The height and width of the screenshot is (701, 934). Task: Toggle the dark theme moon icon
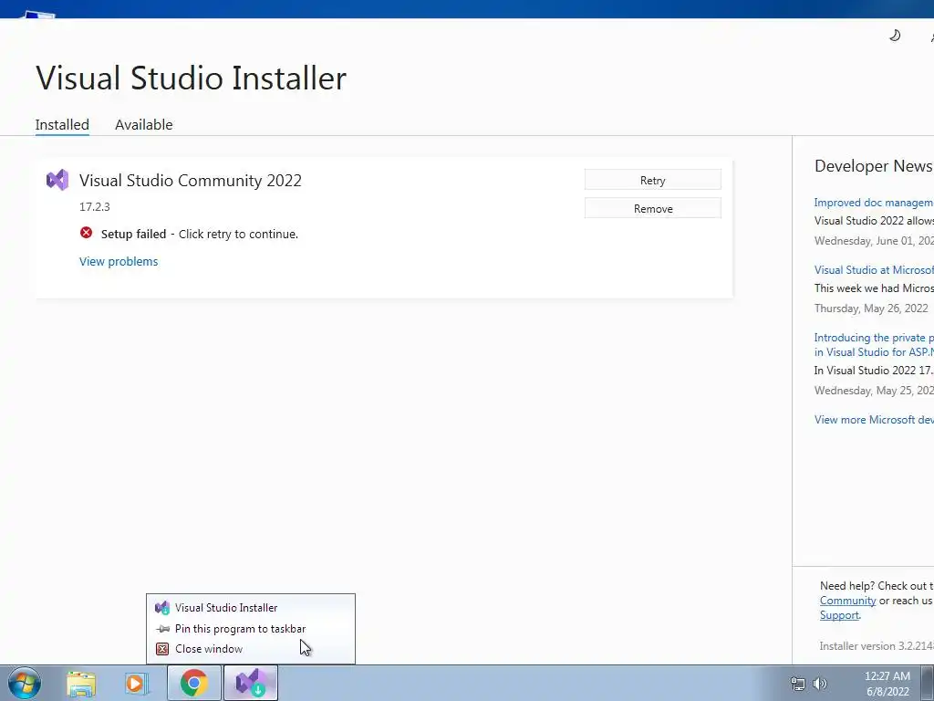(x=895, y=36)
